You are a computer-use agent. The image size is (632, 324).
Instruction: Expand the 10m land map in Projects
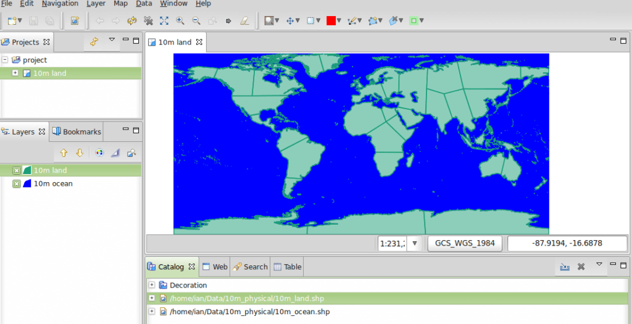click(15, 73)
